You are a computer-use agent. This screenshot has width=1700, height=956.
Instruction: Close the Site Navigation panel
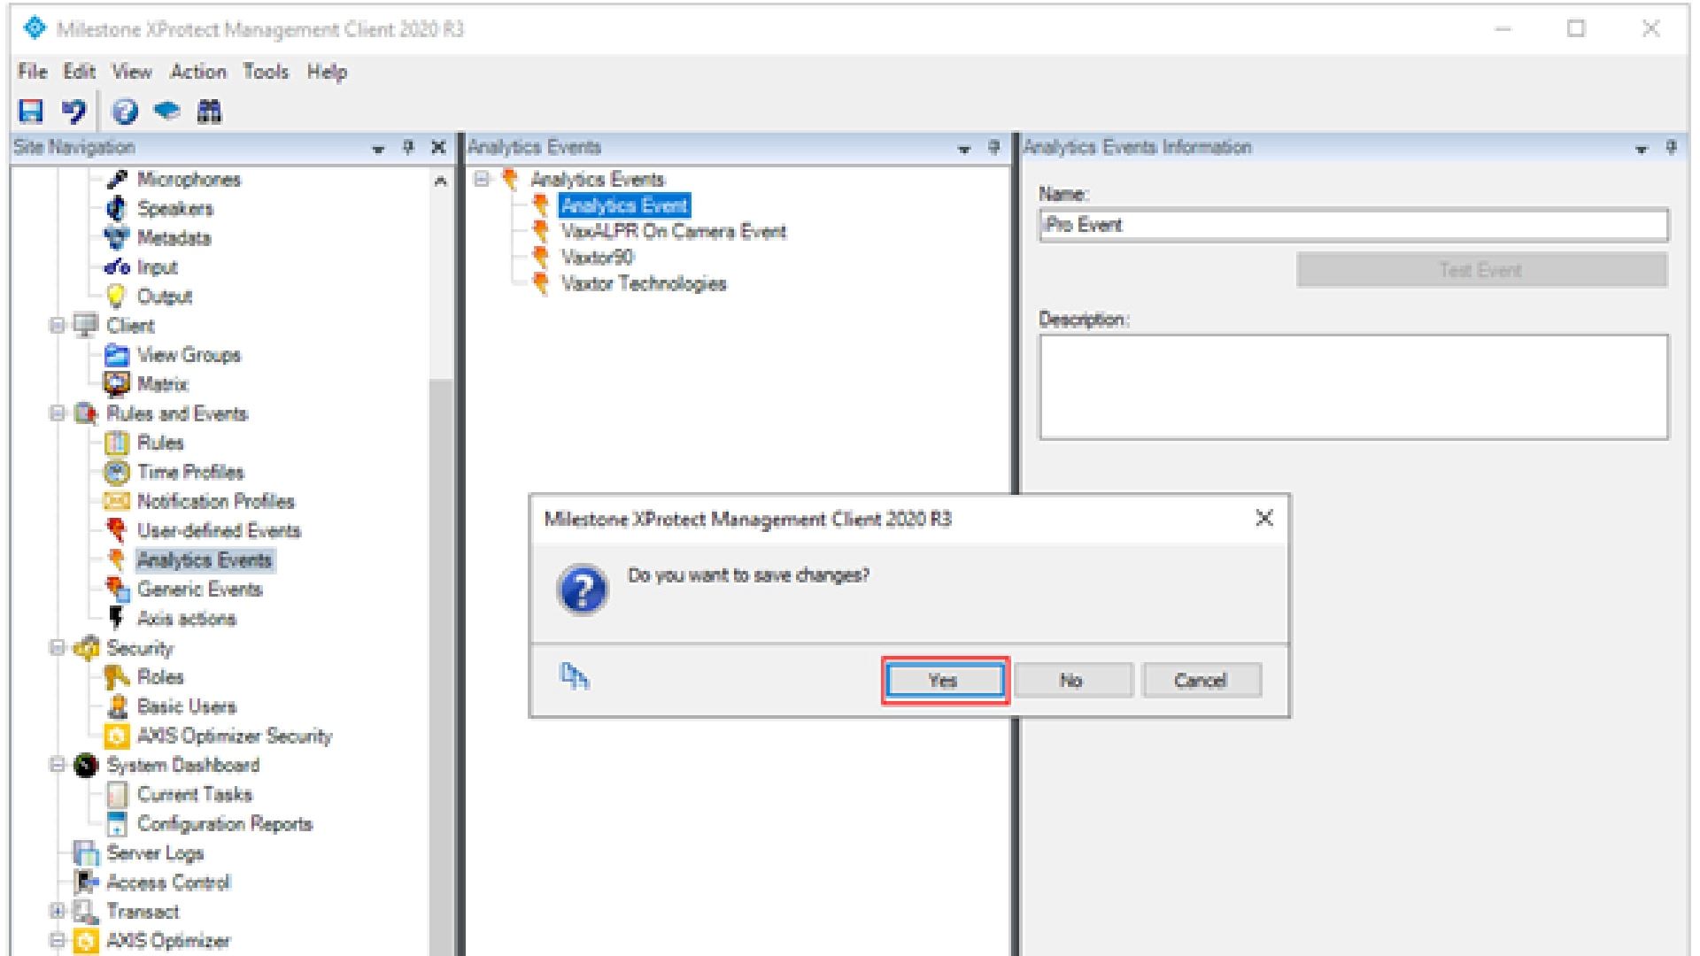tap(438, 148)
